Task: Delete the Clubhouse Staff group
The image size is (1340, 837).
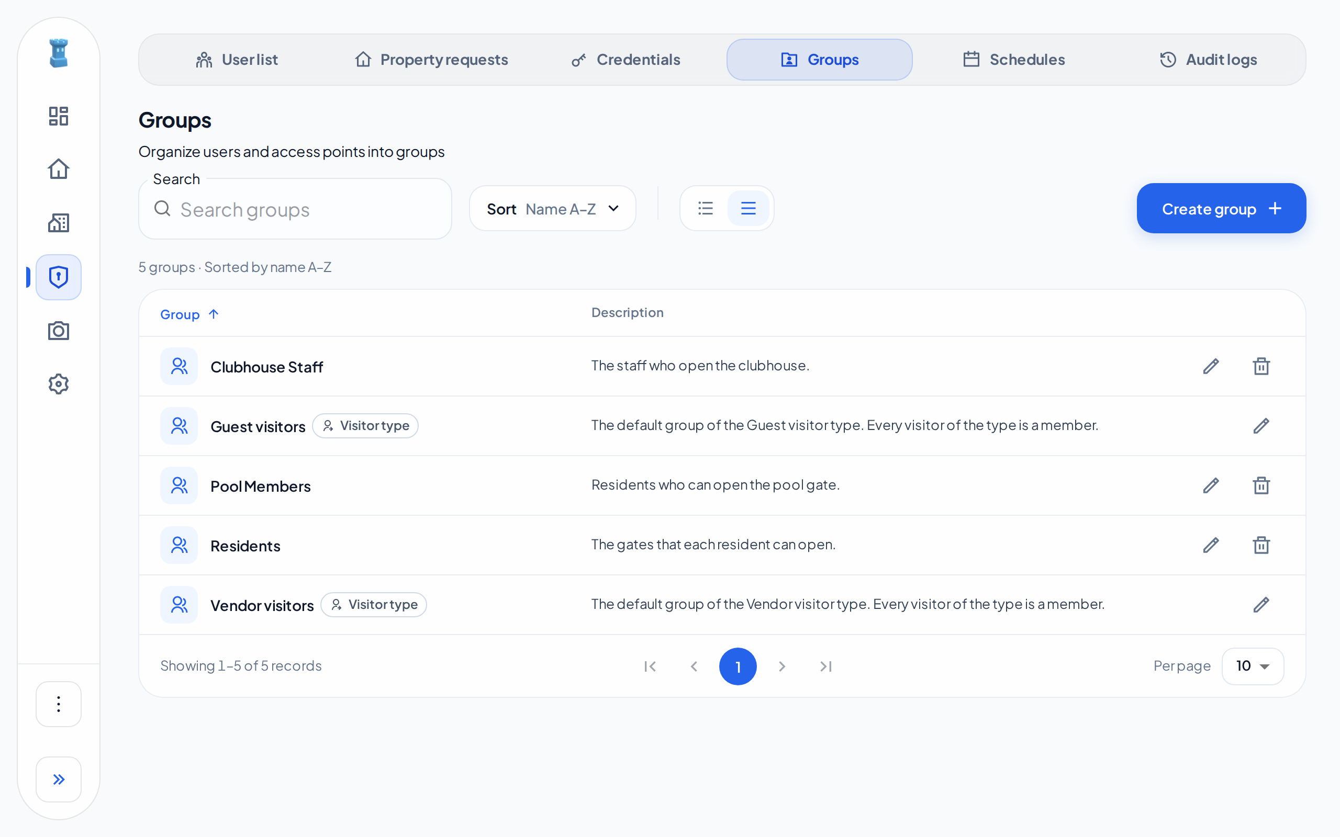Action: point(1261,366)
